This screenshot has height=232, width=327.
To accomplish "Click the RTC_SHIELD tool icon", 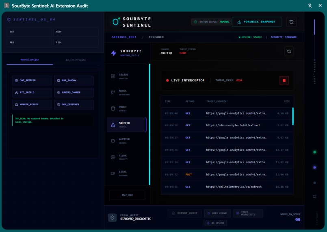I will [17, 92].
